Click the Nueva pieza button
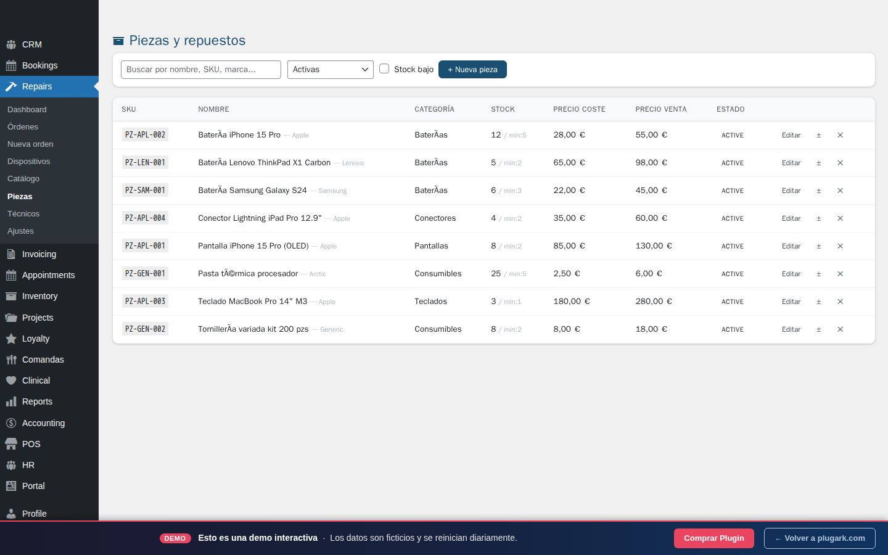This screenshot has width=888, height=555. (x=472, y=69)
